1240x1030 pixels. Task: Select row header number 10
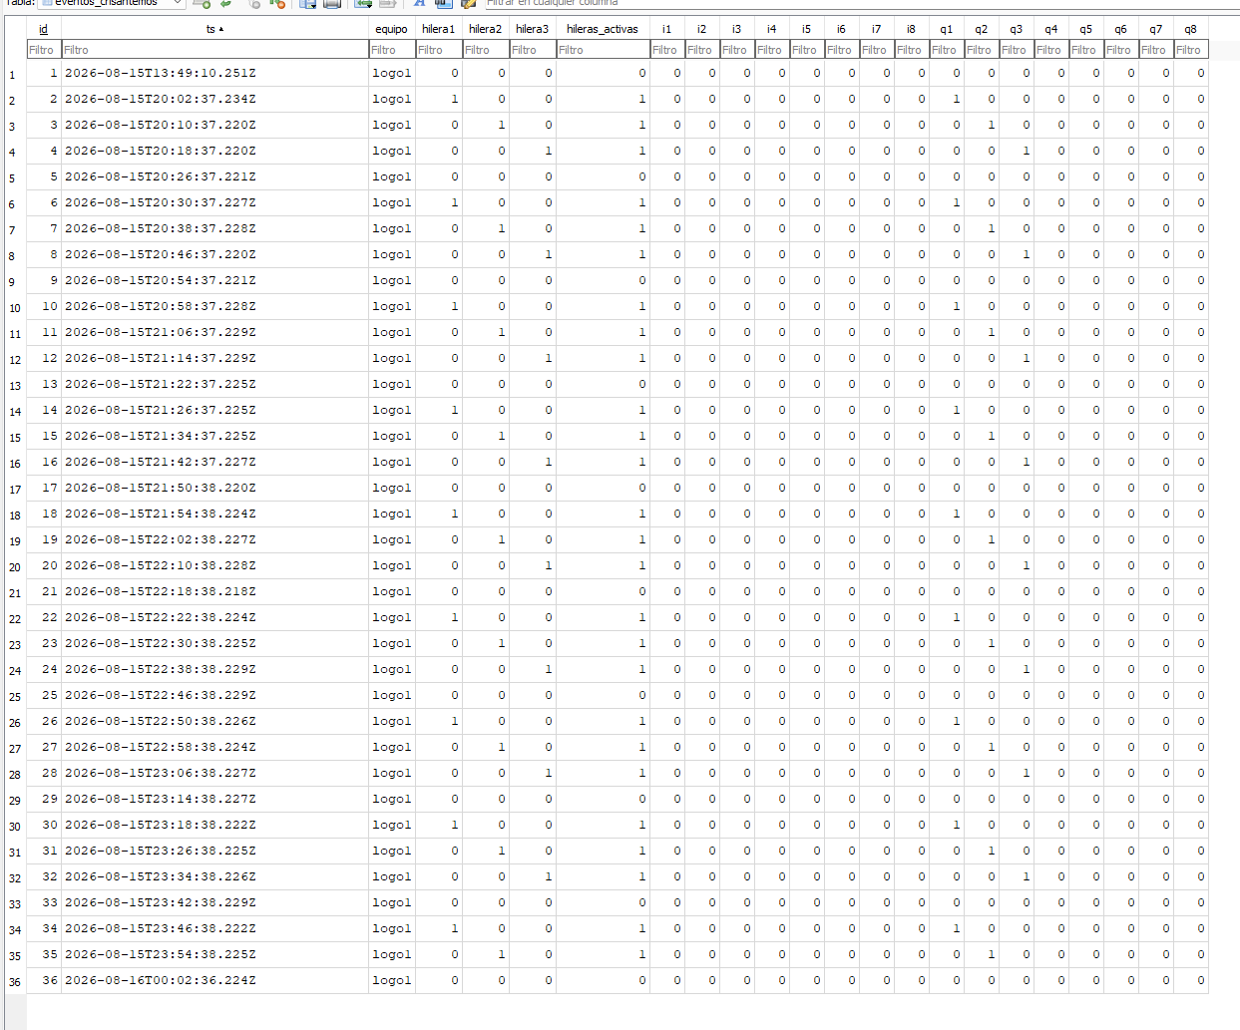pos(13,307)
